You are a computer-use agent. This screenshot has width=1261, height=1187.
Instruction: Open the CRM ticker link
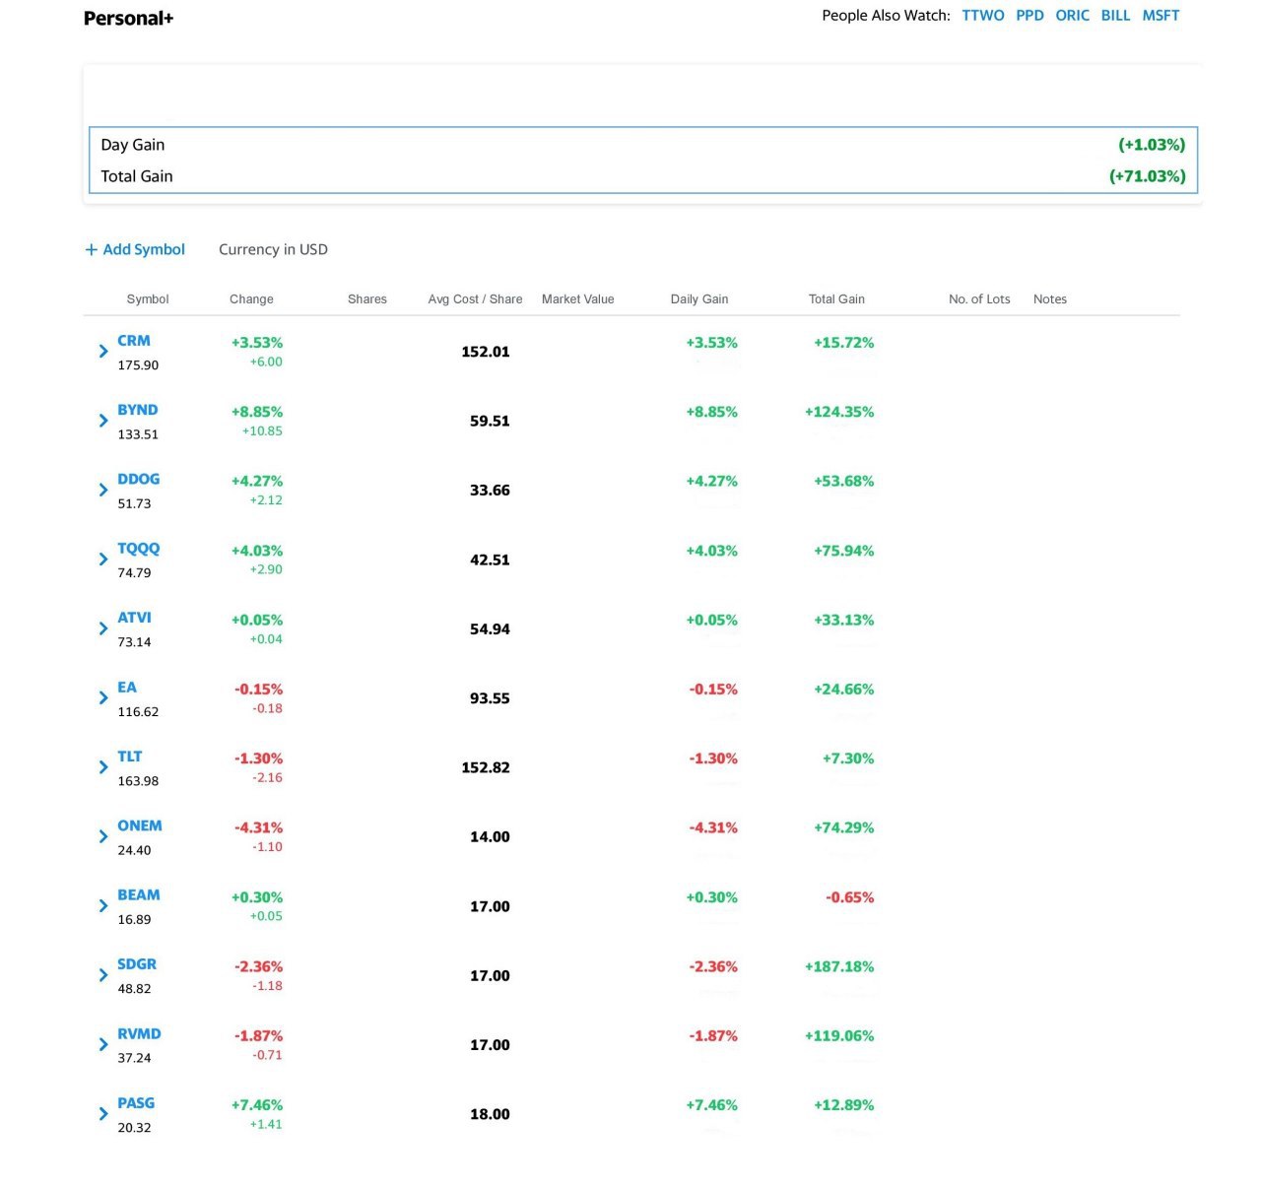(x=134, y=341)
